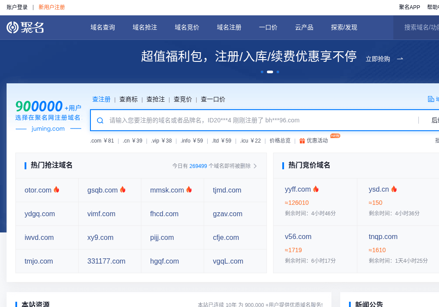Open fhcd.com domain
Screen dimensions: 439x307
point(164,214)
